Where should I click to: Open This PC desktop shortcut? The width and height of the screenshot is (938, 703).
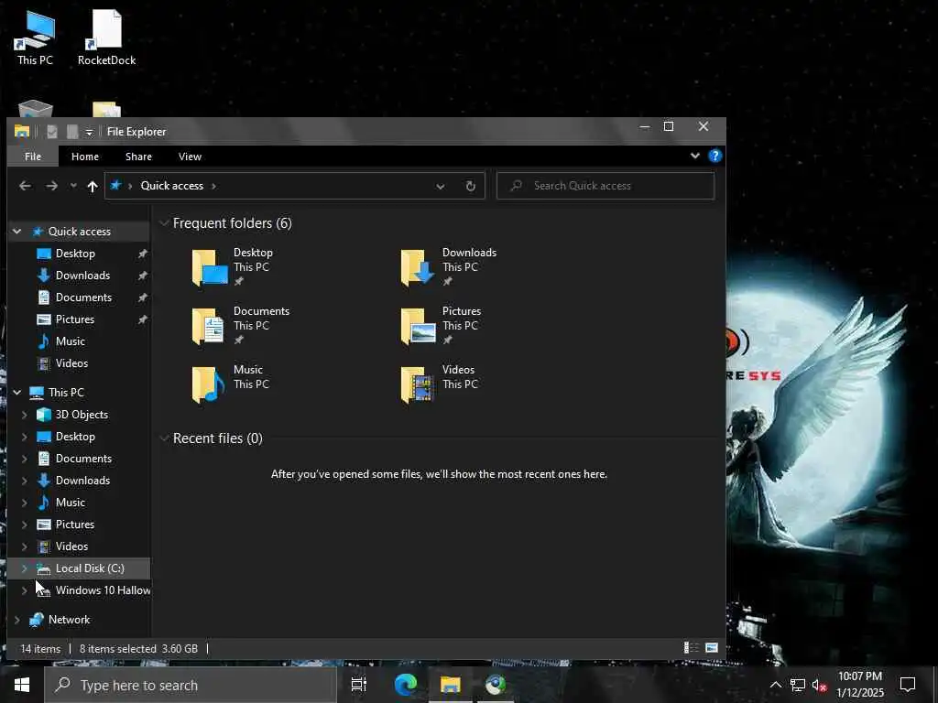35,37
